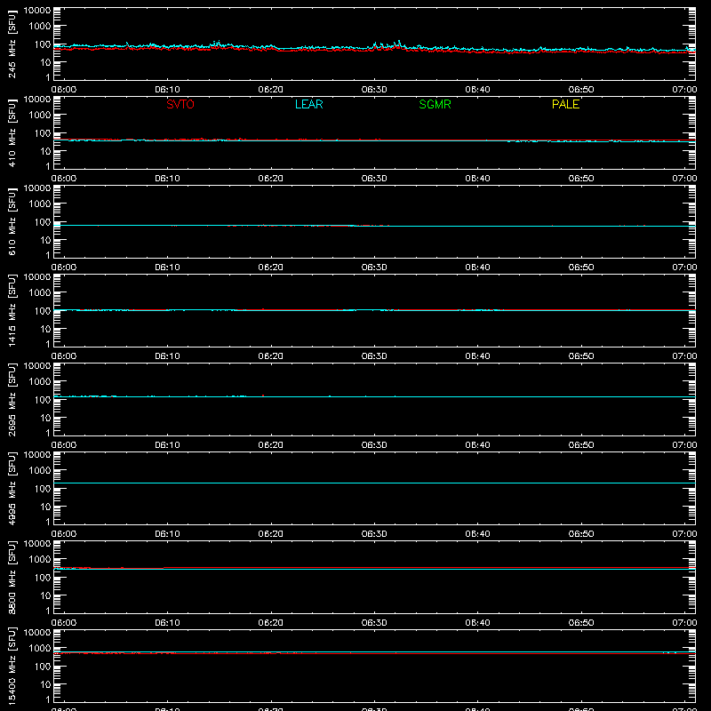Click 06:30 time label under 410 MHz plot

(x=374, y=179)
